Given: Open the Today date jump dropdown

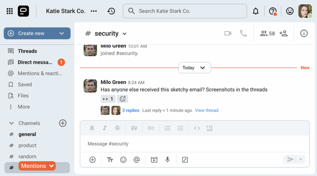Looking at the screenshot, I should (194, 68).
